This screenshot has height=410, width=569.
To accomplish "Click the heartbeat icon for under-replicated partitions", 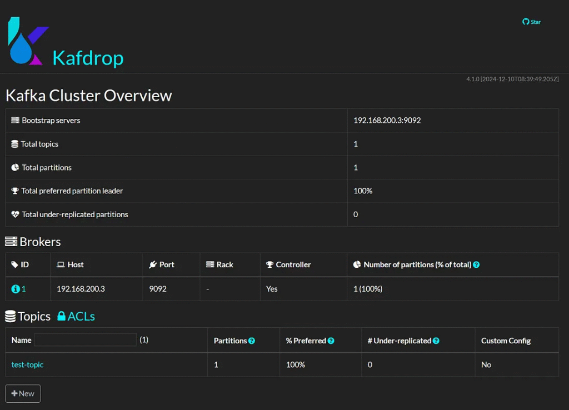I will point(15,214).
